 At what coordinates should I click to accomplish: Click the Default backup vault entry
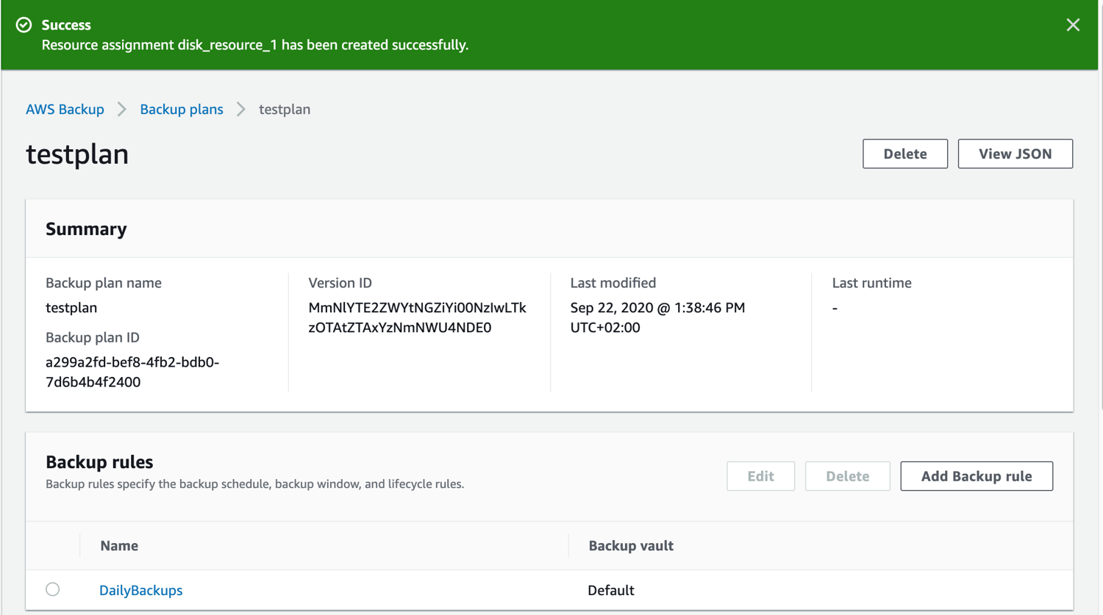tap(610, 590)
